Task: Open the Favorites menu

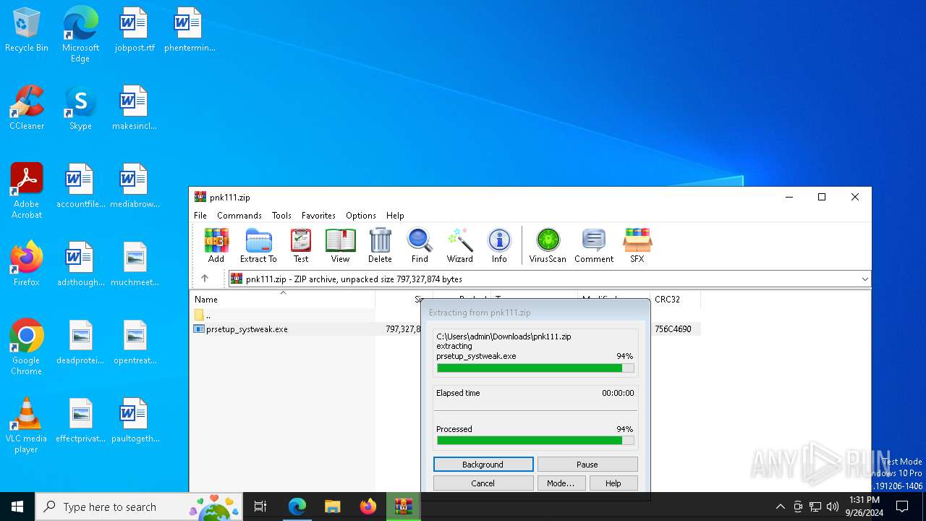Action: pos(318,216)
